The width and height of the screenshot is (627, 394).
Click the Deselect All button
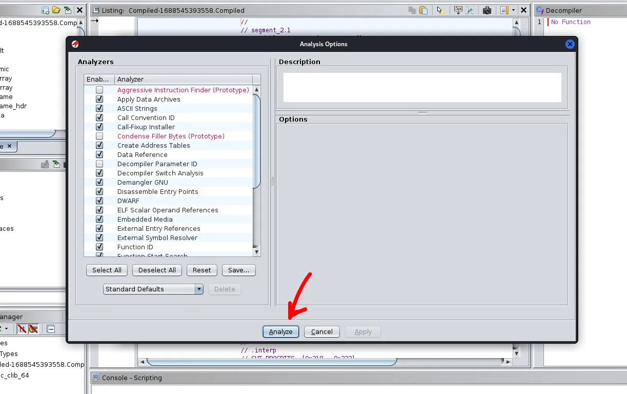point(157,270)
